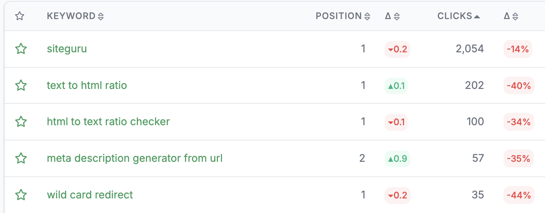The width and height of the screenshot is (545, 213).
Task: Click the -44% clicks change badge
Action: (x=519, y=195)
